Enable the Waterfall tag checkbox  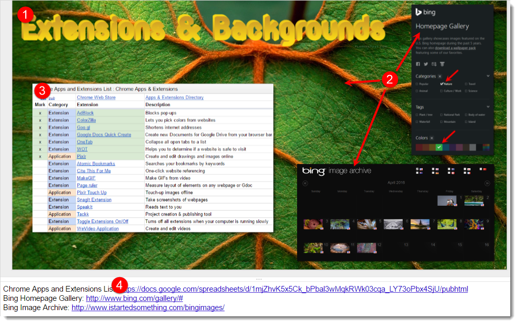click(417, 122)
